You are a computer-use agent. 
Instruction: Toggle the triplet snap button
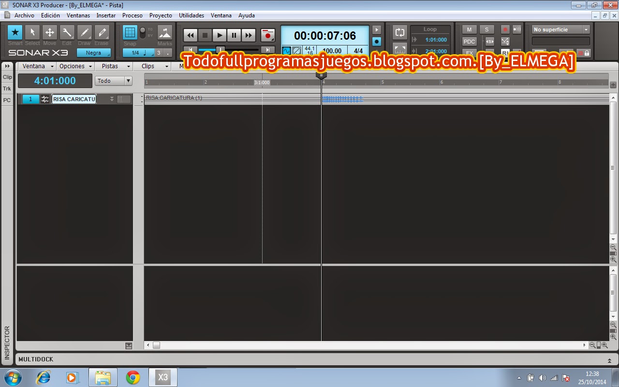point(159,53)
